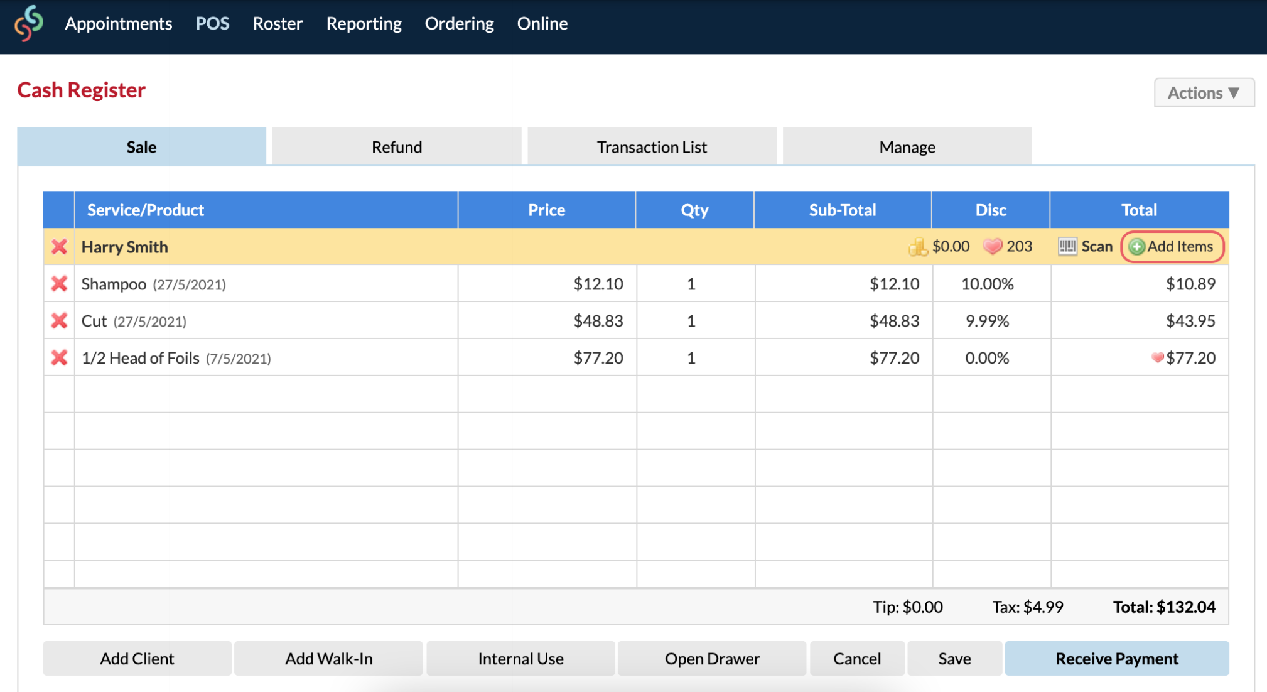Select Ordering in the navigation bar
Viewport: 1267px width, 692px height.
tap(459, 23)
